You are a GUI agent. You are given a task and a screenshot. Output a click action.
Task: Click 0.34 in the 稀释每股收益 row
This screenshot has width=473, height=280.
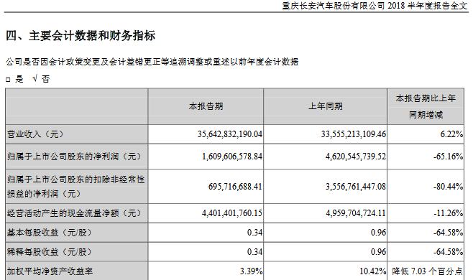(254, 252)
